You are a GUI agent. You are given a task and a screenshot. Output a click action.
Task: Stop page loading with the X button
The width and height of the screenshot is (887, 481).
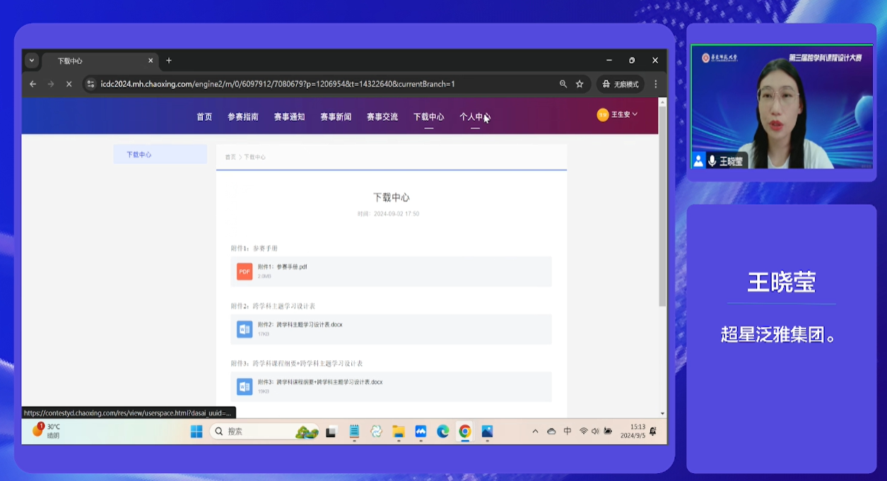pyautogui.click(x=69, y=84)
